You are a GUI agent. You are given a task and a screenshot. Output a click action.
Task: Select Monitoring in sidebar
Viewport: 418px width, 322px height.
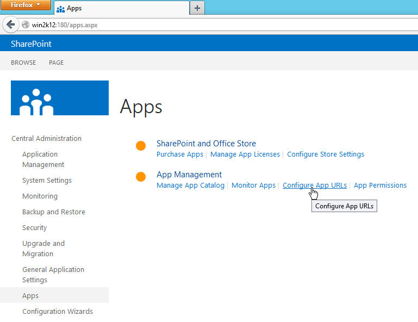coord(40,196)
